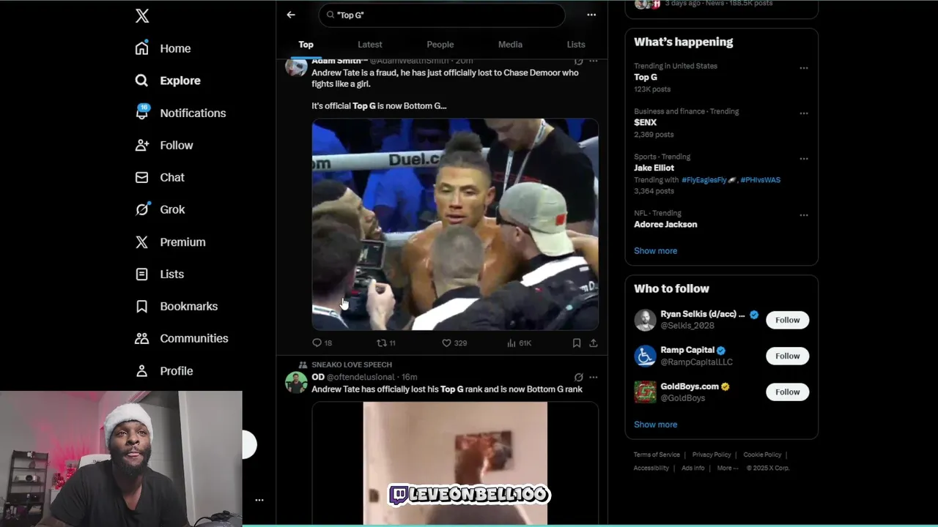Screen dimensions: 938x527
Task: Follow GoldBoys.com
Action: click(788, 392)
